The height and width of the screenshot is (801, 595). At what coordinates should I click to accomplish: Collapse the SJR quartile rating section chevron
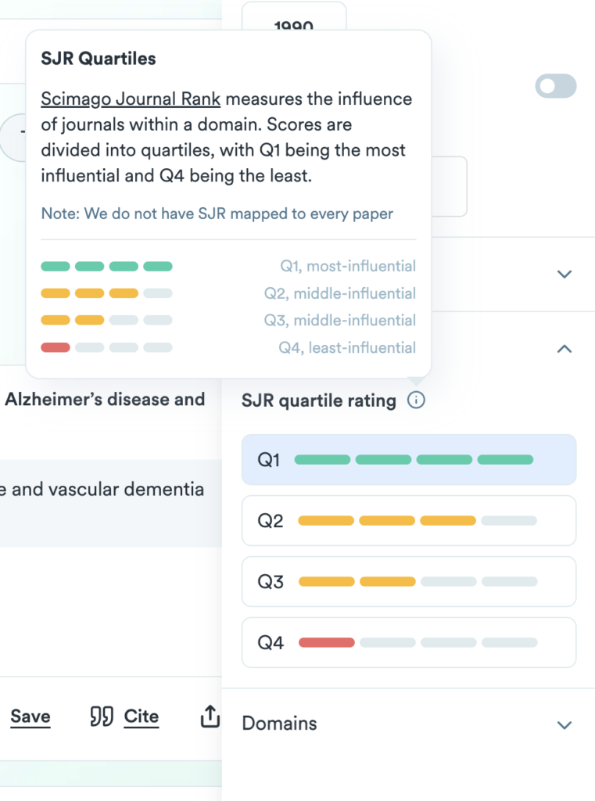click(x=564, y=350)
